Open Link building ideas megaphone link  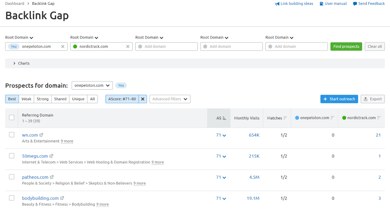[x=294, y=4]
